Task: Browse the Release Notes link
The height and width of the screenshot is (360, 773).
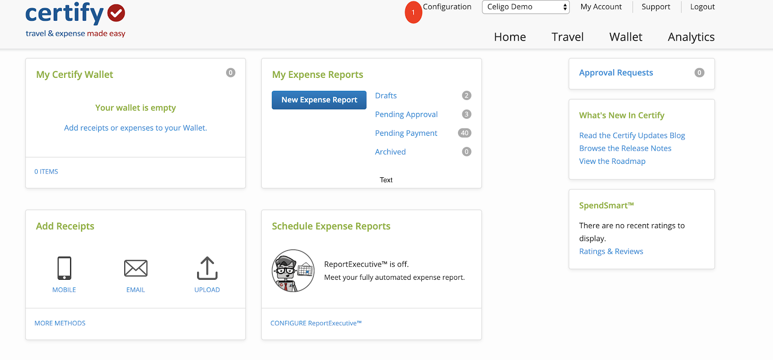Action: (x=625, y=148)
